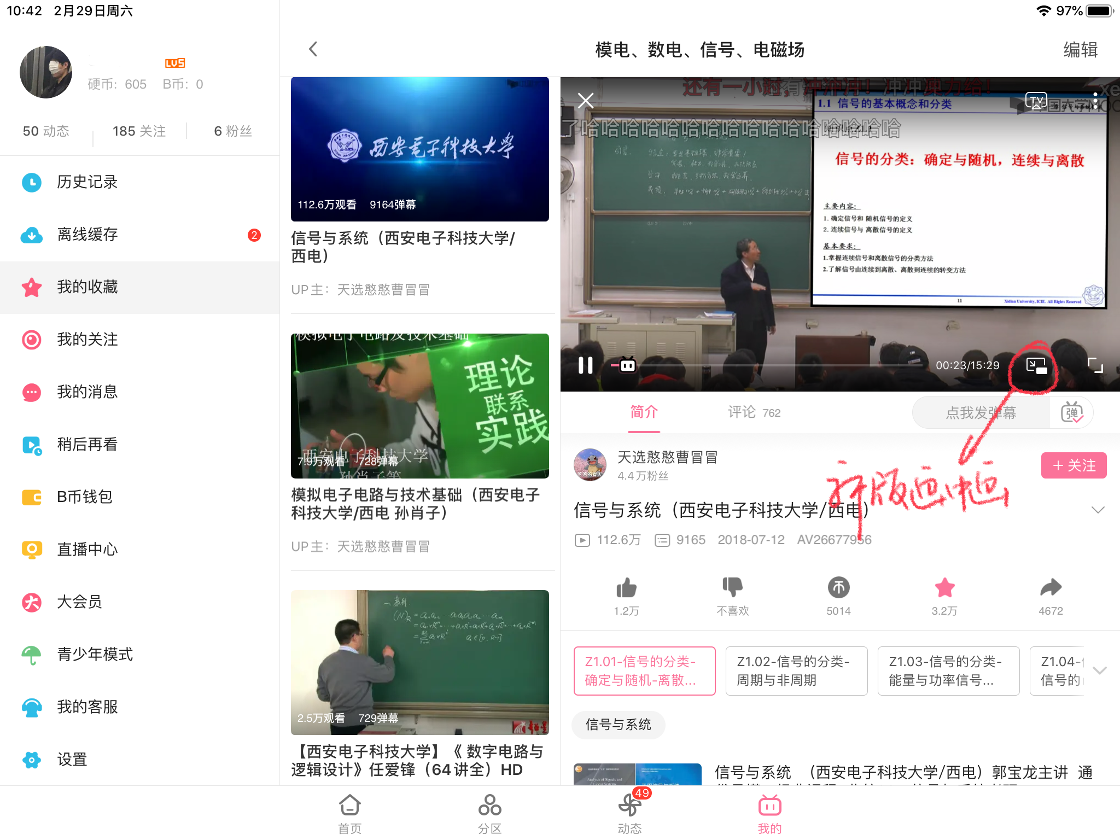Open the player three-dot more menu
Viewport: 1120px width, 840px height.
pyautogui.click(x=1095, y=101)
